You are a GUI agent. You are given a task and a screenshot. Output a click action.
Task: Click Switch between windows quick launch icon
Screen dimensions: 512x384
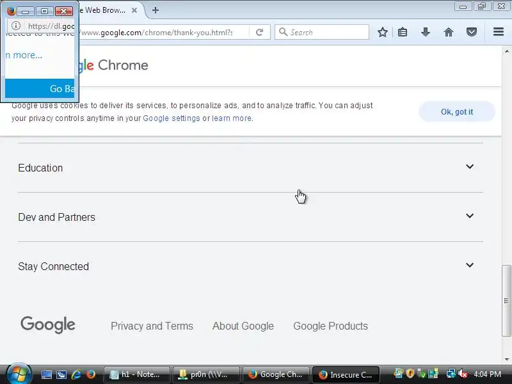tap(61, 374)
